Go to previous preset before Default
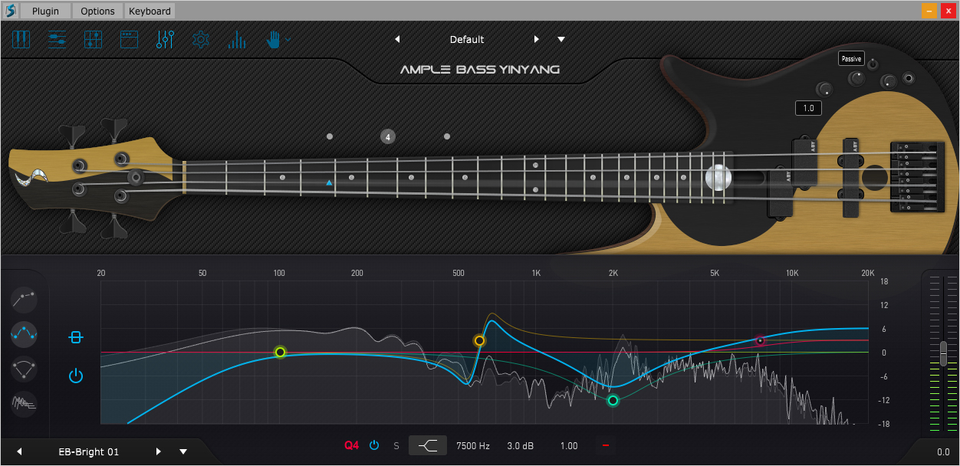 point(397,39)
